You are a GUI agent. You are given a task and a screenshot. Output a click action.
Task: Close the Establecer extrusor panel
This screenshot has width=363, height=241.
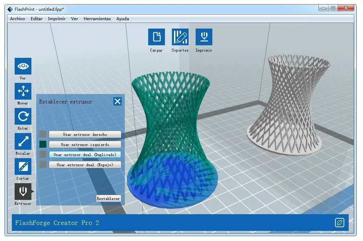pos(118,101)
